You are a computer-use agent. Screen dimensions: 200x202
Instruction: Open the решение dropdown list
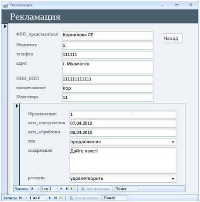[173, 178]
